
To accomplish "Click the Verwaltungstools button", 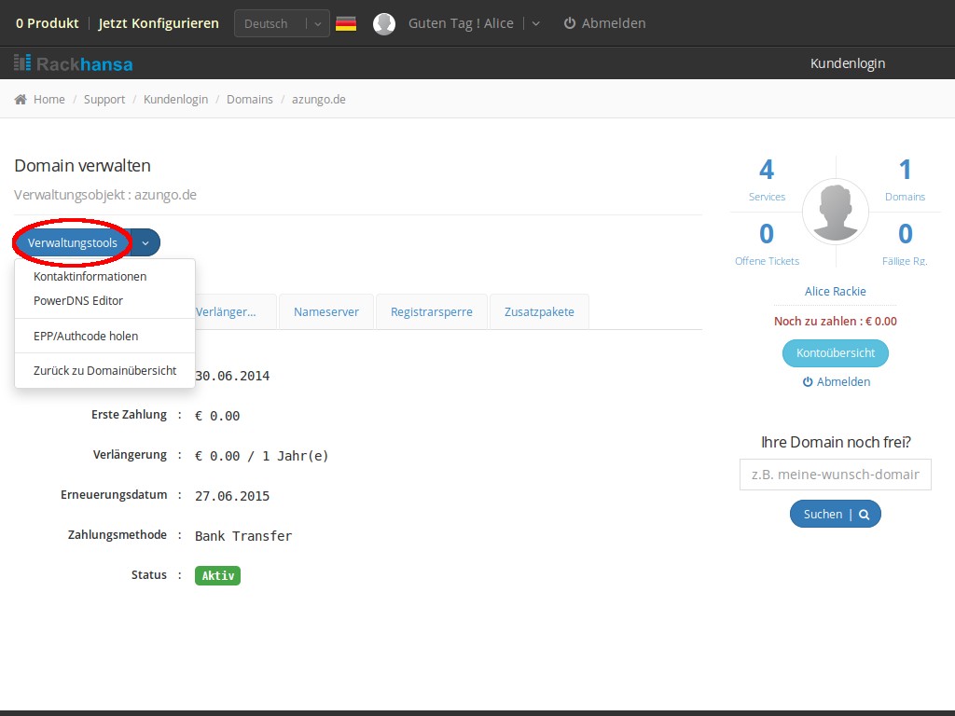I will tap(73, 243).
